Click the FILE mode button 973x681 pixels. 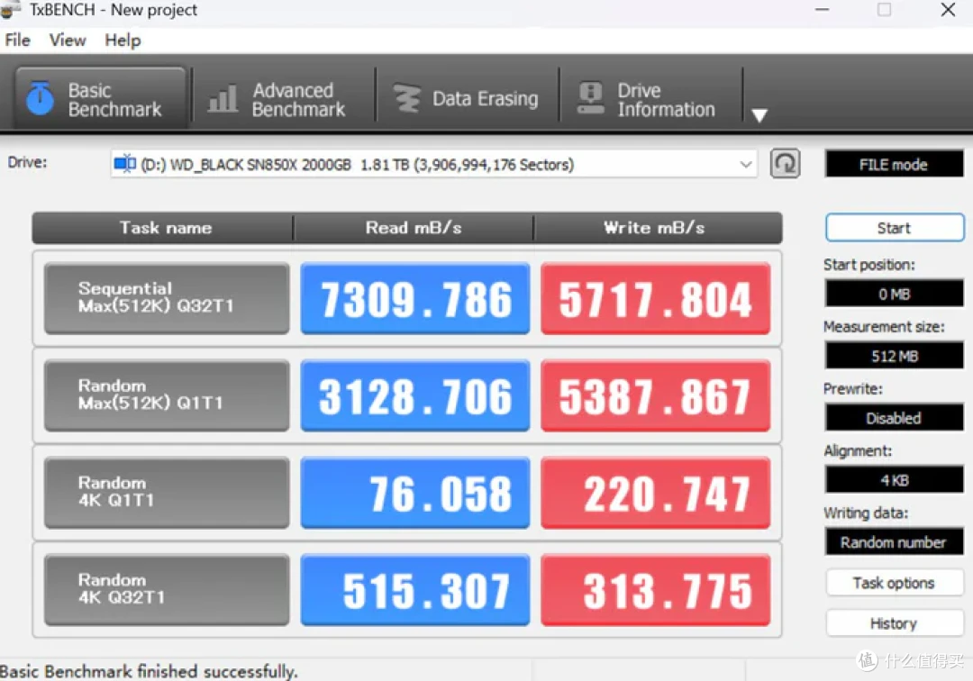894,164
